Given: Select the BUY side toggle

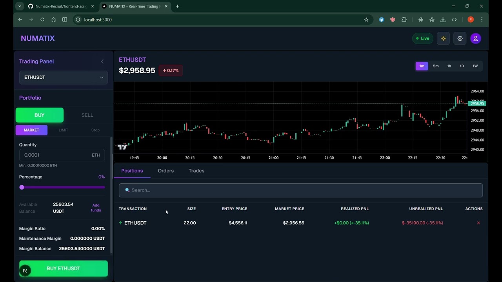Looking at the screenshot, I should click(40, 115).
